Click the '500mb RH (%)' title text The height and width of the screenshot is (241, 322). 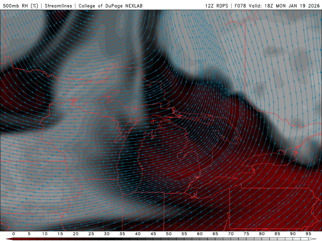pyautogui.click(x=21, y=6)
